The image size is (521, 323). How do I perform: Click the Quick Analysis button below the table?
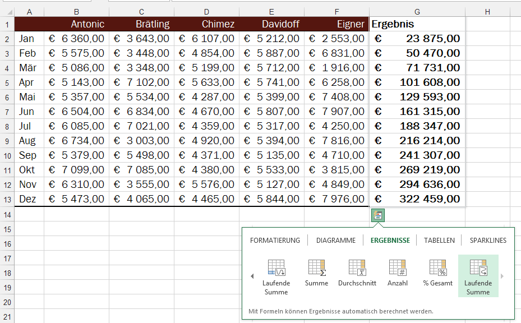pyautogui.click(x=378, y=215)
